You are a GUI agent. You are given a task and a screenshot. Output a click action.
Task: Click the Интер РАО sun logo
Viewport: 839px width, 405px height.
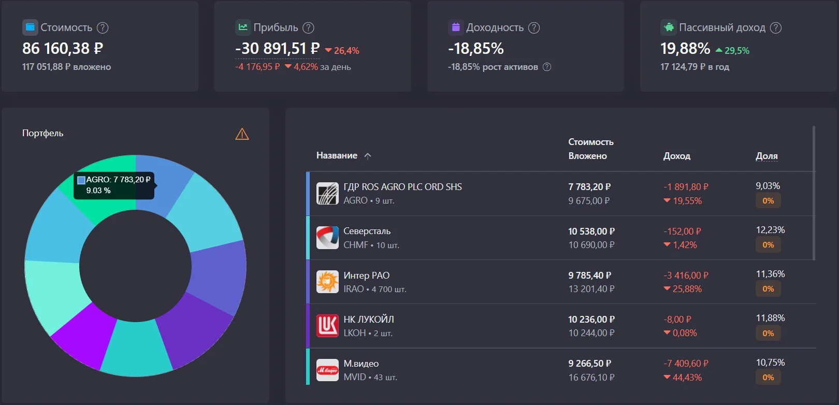[327, 282]
